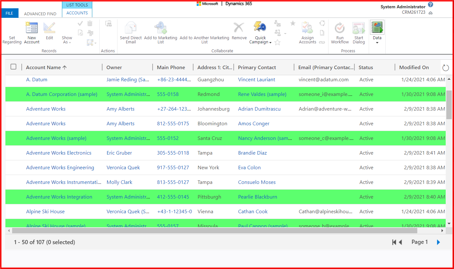Open Adventure Works Engineering account link
This screenshot has width=454, height=269.
click(x=60, y=168)
